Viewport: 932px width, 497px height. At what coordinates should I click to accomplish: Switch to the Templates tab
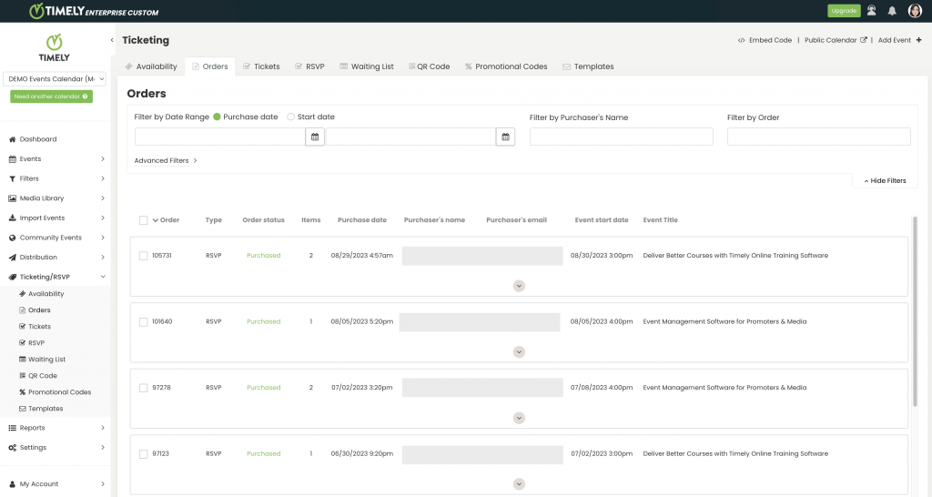point(588,66)
